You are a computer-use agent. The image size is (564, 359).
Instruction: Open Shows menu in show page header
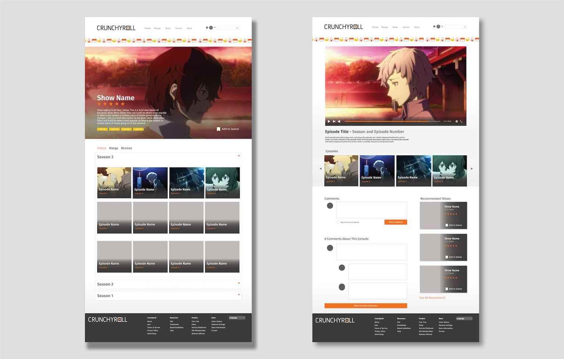click(x=148, y=28)
